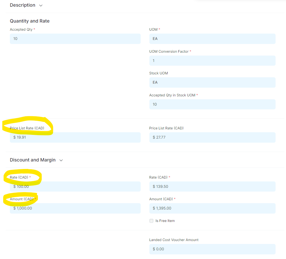Select the circled Price List Rate field
The height and width of the screenshot is (259, 286).
pyautogui.click(x=75, y=137)
